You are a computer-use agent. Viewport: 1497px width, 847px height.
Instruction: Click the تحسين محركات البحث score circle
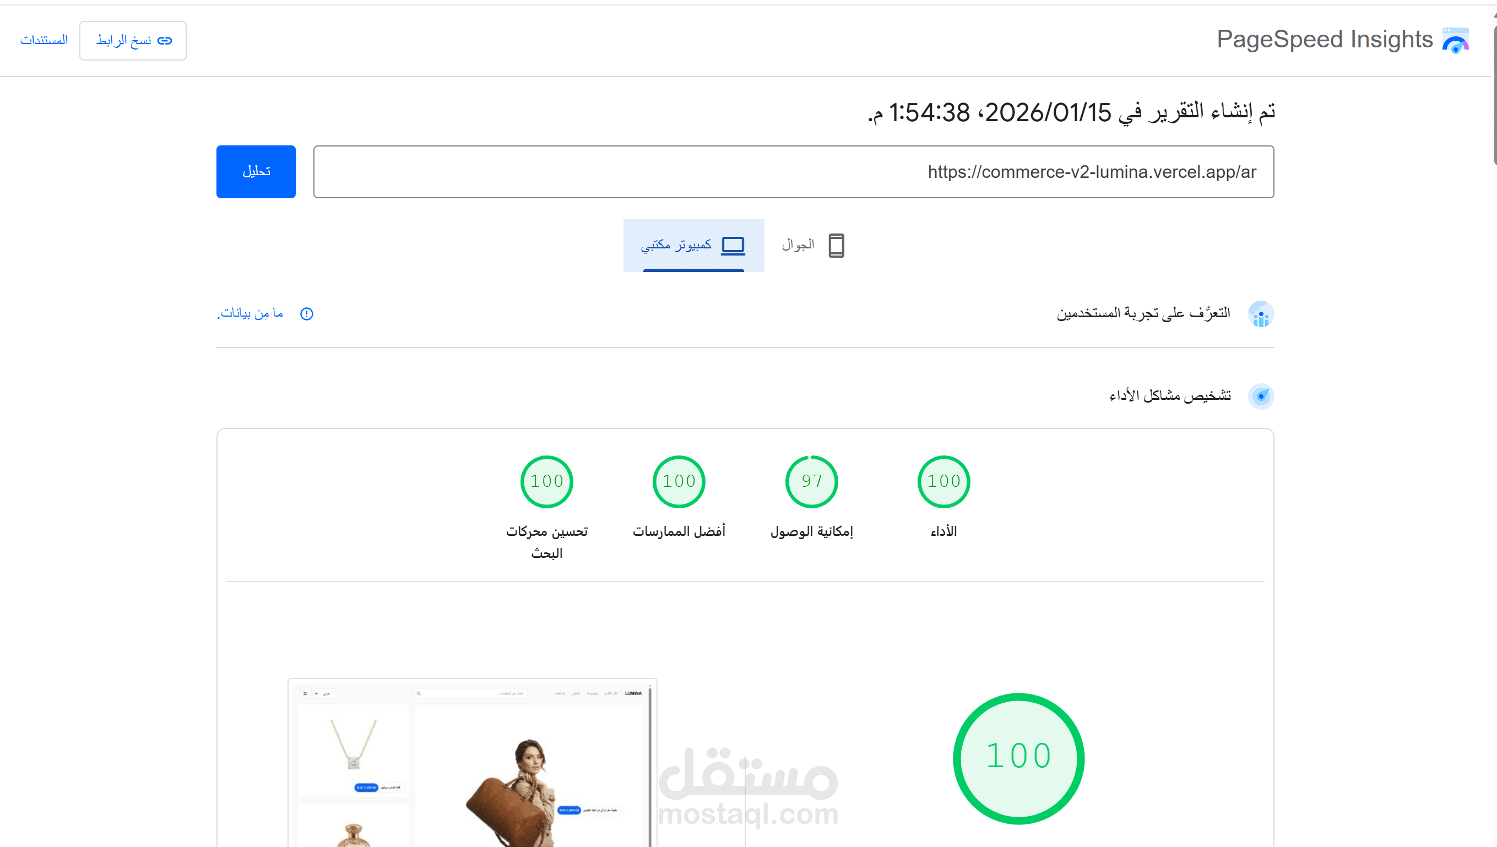546,481
